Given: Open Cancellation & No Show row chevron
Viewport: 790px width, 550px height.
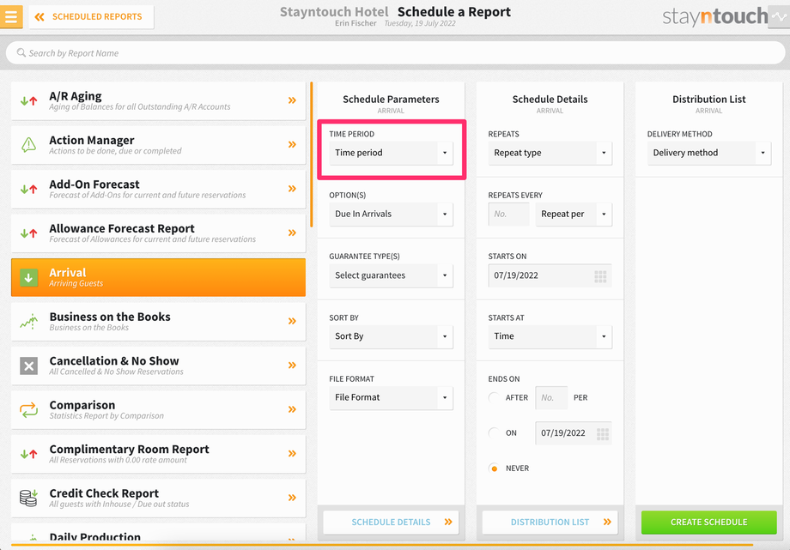Looking at the screenshot, I should click(292, 366).
